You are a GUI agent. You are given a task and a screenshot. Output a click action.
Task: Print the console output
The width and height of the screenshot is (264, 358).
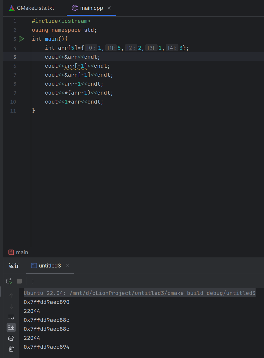point(11,338)
